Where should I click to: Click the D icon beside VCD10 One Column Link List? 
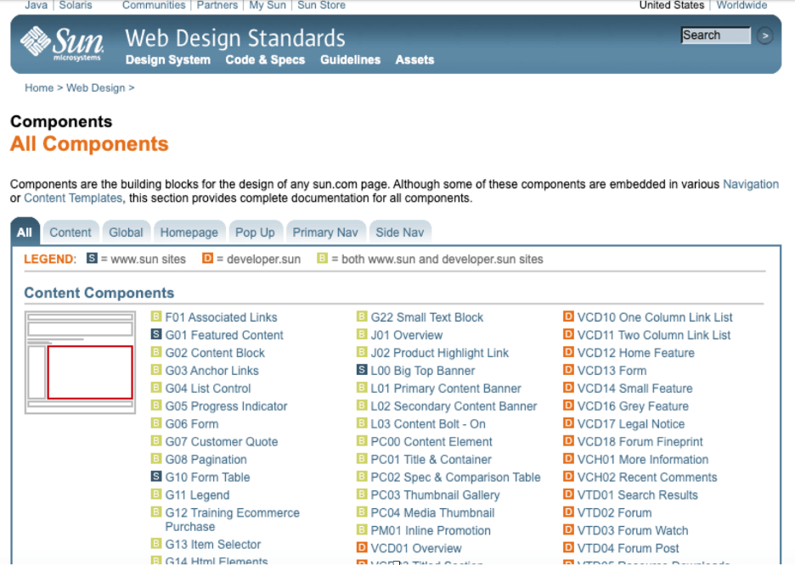(x=568, y=316)
